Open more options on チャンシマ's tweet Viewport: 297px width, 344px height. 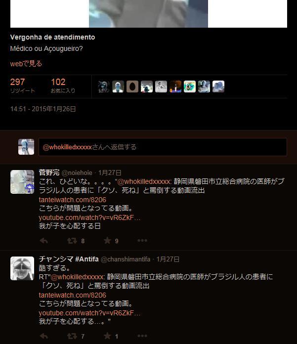coord(142,336)
